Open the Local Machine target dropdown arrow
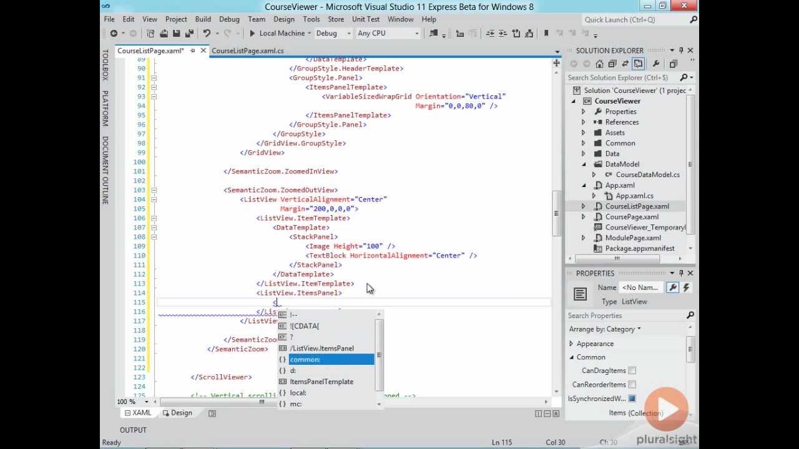The width and height of the screenshot is (799, 449). click(x=310, y=33)
